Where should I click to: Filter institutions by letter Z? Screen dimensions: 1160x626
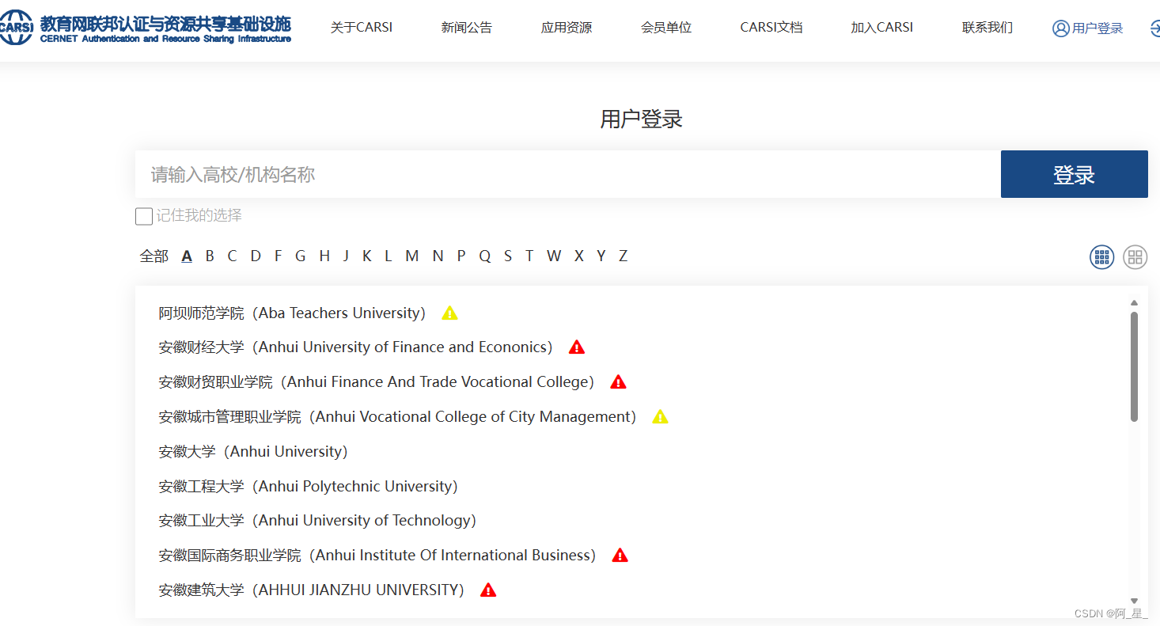(624, 256)
